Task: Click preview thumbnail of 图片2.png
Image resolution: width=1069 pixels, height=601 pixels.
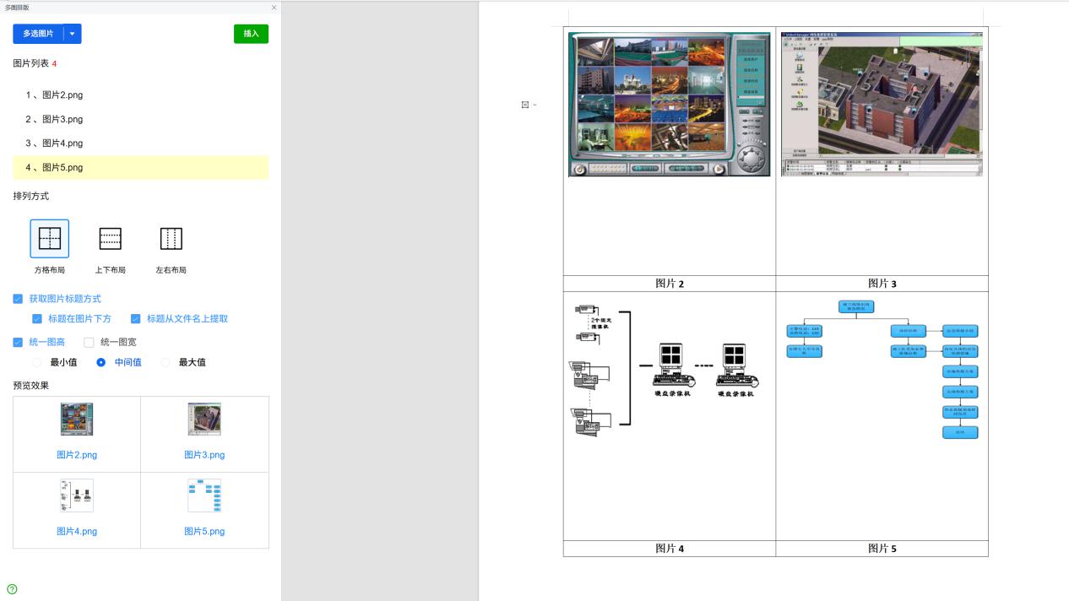Action: [x=77, y=420]
